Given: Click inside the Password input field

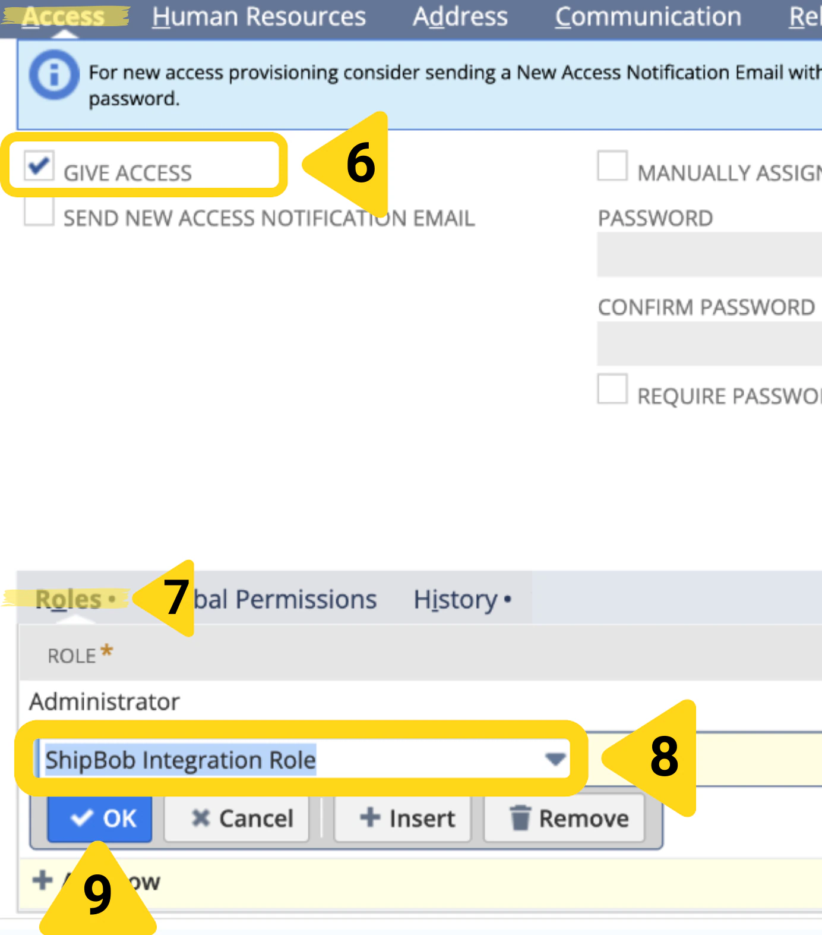Looking at the screenshot, I should point(707,254).
